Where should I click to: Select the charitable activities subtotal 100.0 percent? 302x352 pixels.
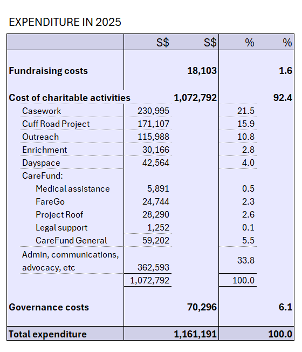click(x=243, y=280)
